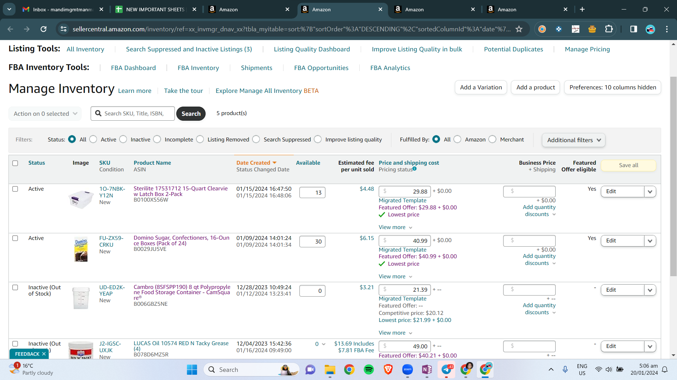Open the Additional filters dropdown

click(574, 140)
